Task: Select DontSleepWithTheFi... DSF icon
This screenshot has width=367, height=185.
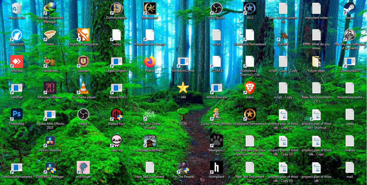Action: (150, 141)
